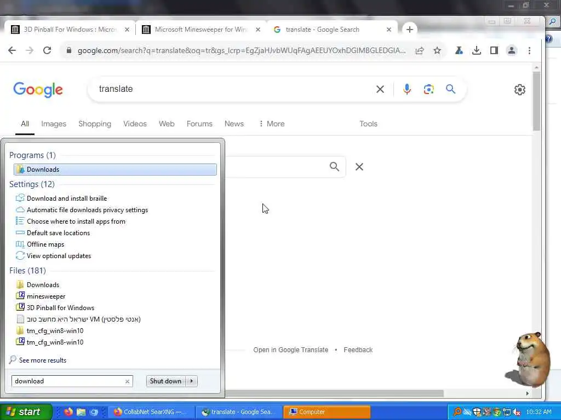Show Shopping search results
This screenshot has width=561, height=420.
click(95, 124)
